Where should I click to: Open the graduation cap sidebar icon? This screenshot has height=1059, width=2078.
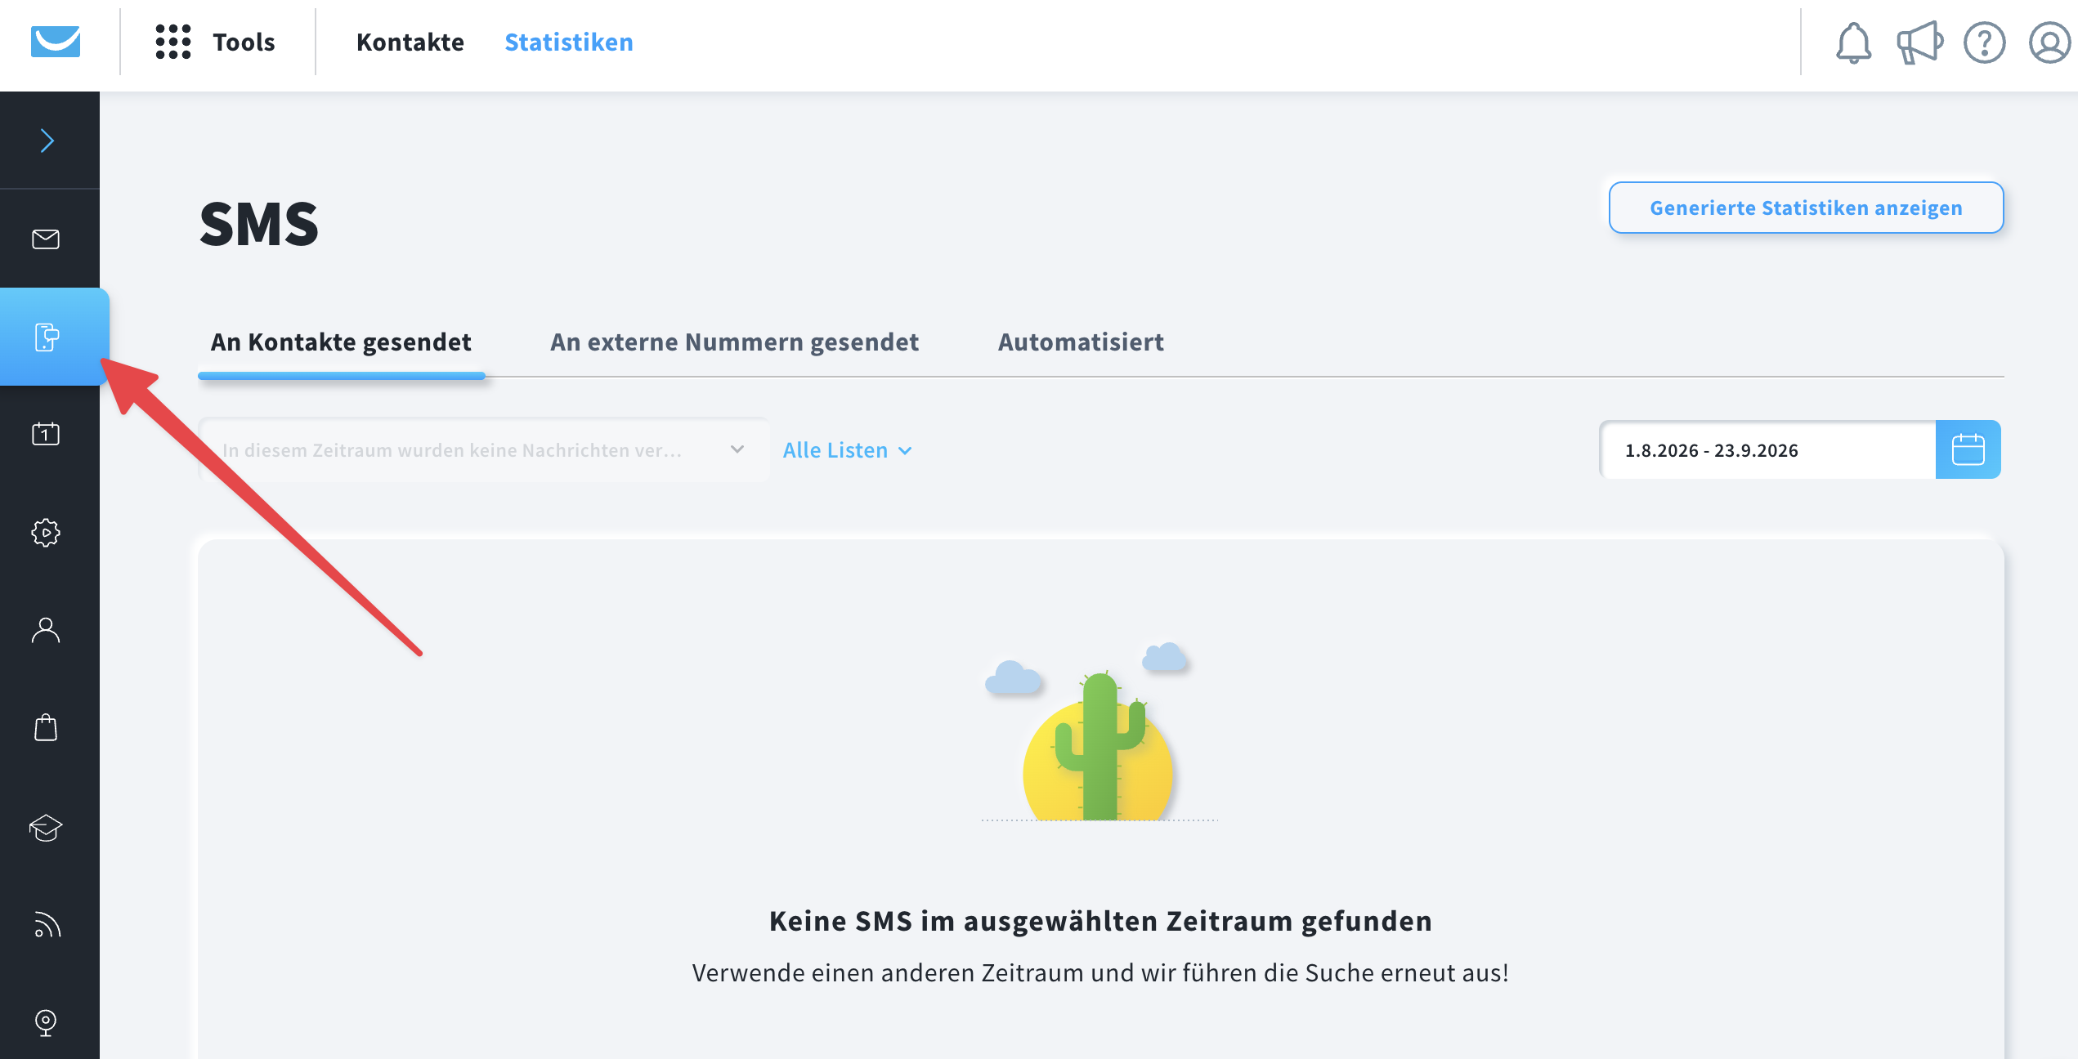[x=46, y=827]
